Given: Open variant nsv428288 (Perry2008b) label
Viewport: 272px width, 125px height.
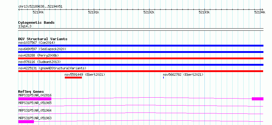Looking at the screenshot, I should click(x=39, y=55).
